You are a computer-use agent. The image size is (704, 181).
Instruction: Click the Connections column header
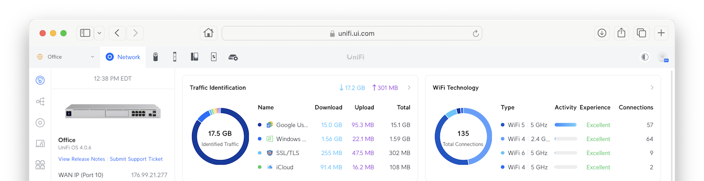636,107
